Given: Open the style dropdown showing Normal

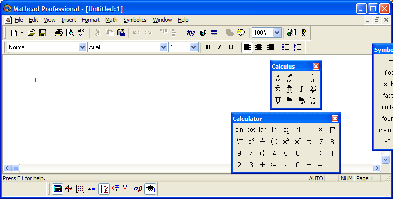Looking at the screenshot, I should 82,47.
